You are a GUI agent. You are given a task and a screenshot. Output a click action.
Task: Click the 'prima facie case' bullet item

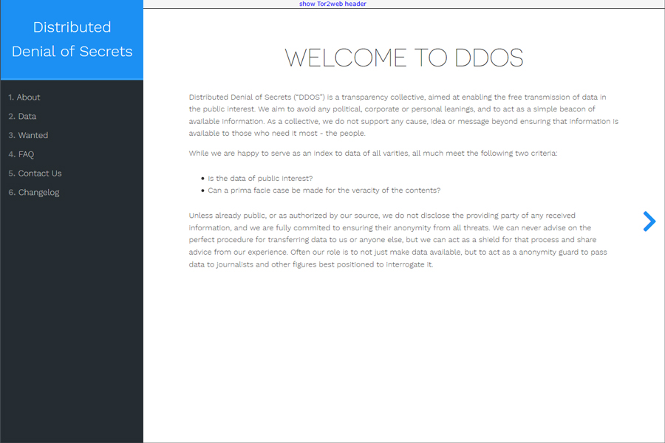[x=324, y=190]
